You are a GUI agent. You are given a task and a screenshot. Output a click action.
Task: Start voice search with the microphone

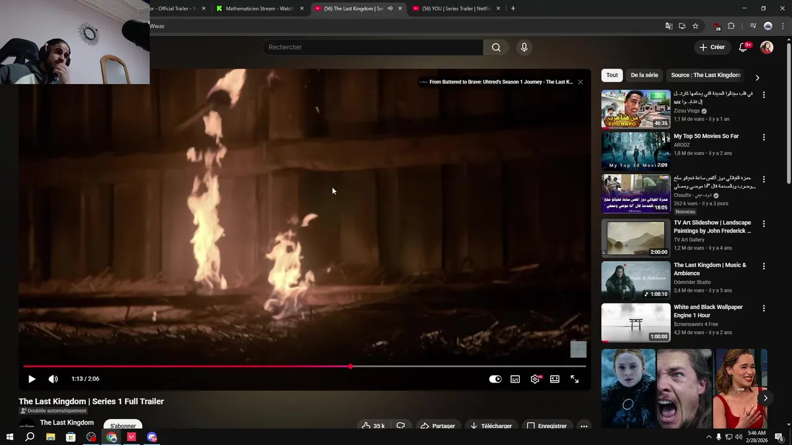524,48
